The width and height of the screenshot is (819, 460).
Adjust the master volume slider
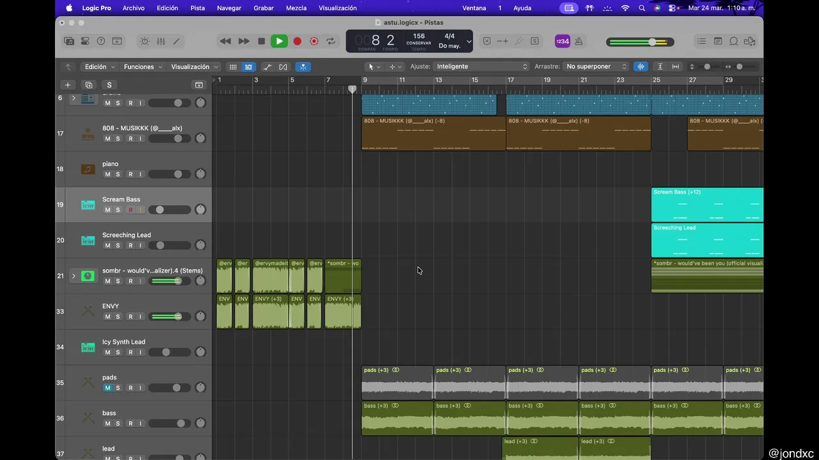coord(640,42)
